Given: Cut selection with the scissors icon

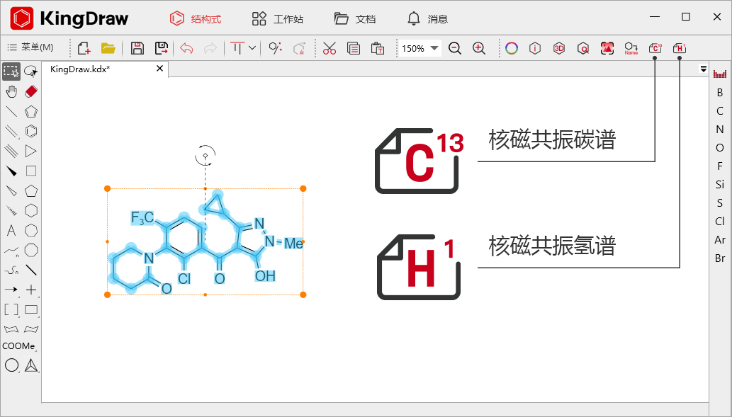Looking at the screenshot, I should [329, 48].
